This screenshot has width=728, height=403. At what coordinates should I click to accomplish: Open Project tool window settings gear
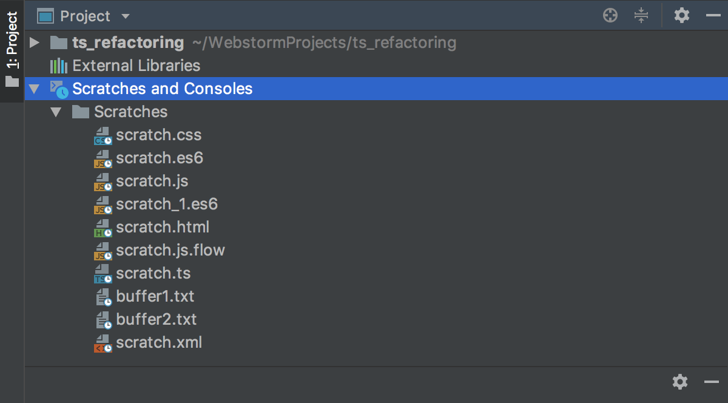[x=682, y=16]
